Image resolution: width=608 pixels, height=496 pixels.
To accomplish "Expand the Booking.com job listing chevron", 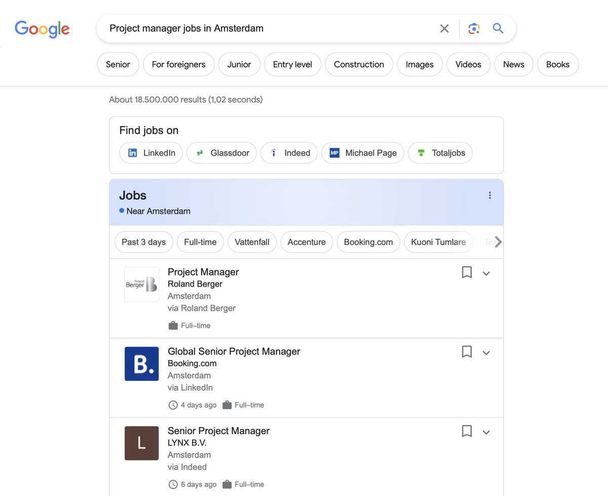I will [486, 353].
